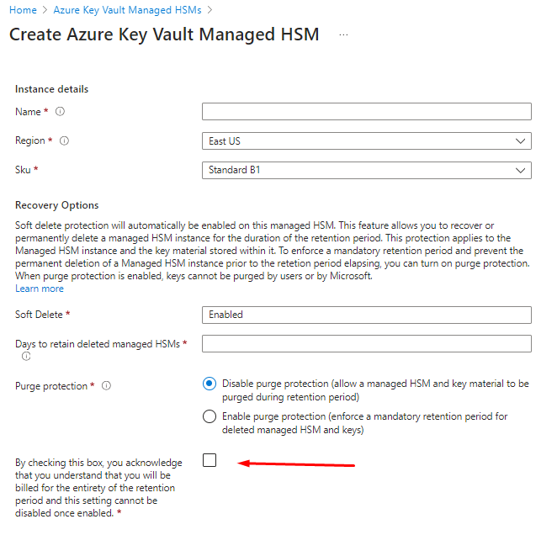The image size is (557, 535).
Task: Click the Create Azure Key Vault Managed HSM heading
Action: point(163,35)
